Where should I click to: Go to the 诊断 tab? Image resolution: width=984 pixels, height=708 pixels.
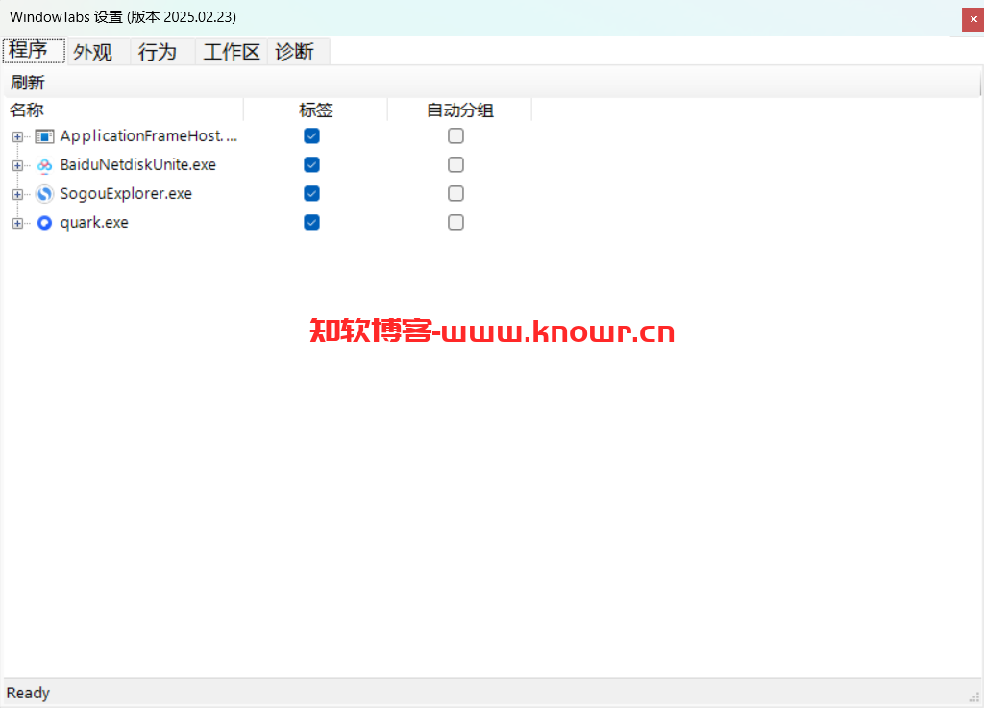tap(299, 52)
